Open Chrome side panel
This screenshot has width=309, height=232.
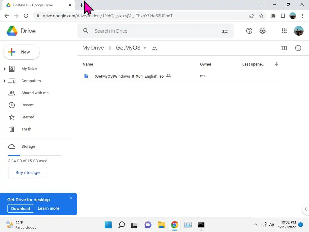283,16
